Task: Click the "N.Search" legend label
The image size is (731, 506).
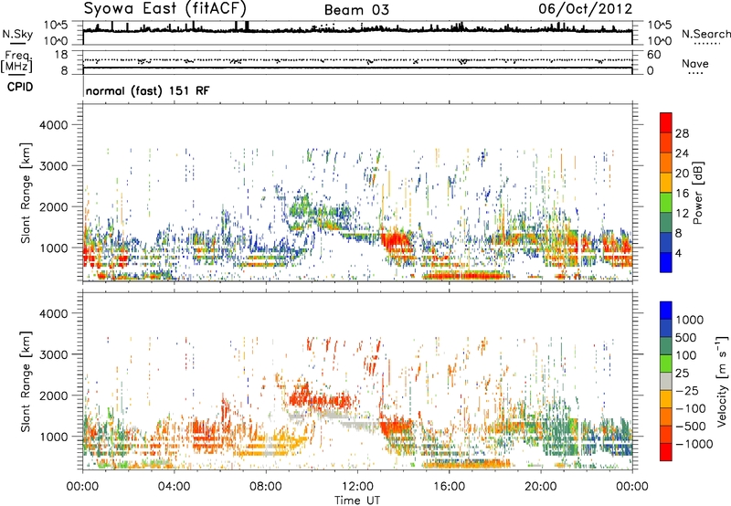Action: pos(705,34)
